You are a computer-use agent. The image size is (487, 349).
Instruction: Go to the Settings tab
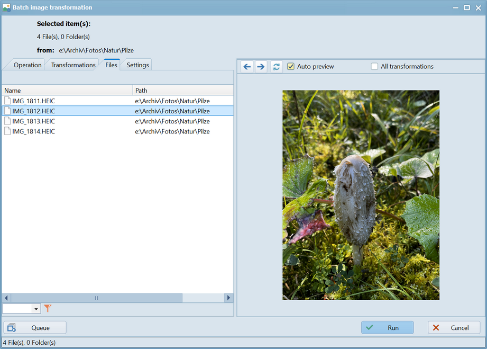click(137, 65)
